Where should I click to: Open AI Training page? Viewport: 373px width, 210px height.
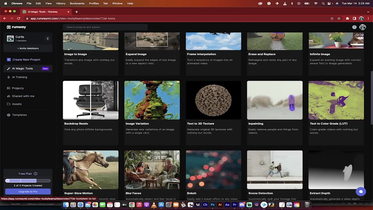20,77
